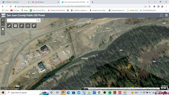The image size is (169, 95).
Task: Open the Motley Fool Premium bookmark
Action: 56,10
